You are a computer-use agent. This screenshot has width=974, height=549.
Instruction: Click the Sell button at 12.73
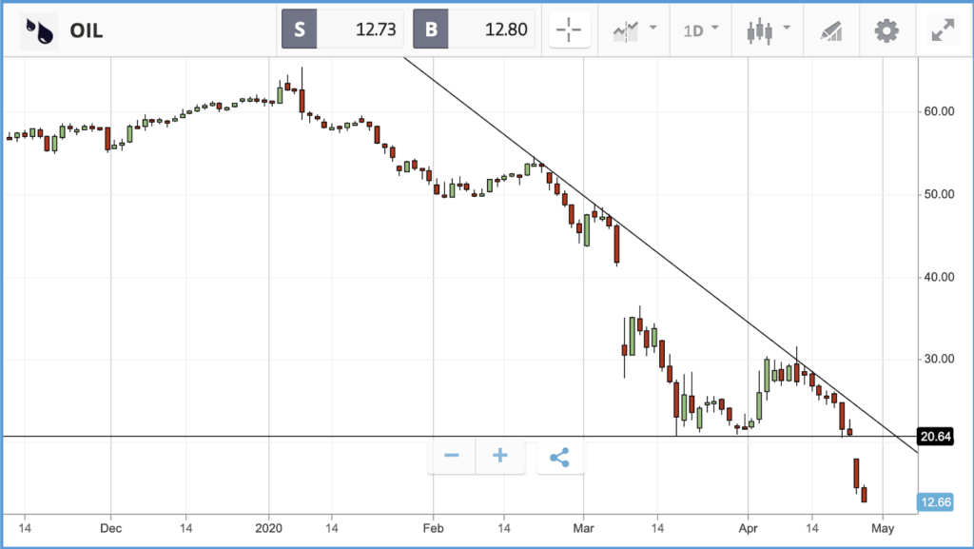tap(342, 29)
